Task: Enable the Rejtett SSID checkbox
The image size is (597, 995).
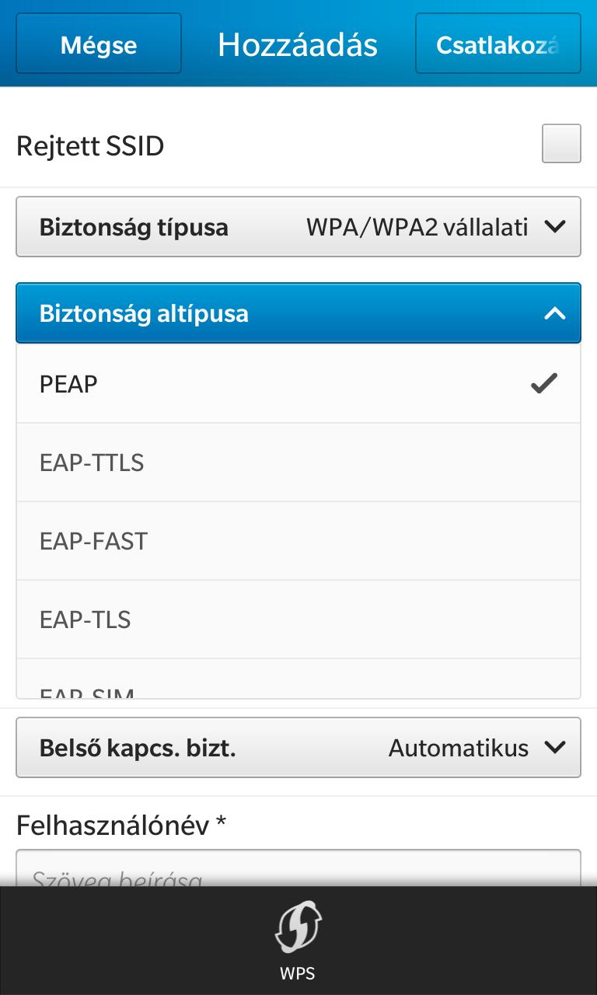Action: pos(560,144)
